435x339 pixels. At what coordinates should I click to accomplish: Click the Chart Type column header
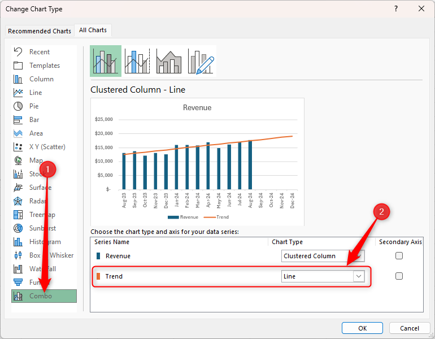tap(287, 242)
